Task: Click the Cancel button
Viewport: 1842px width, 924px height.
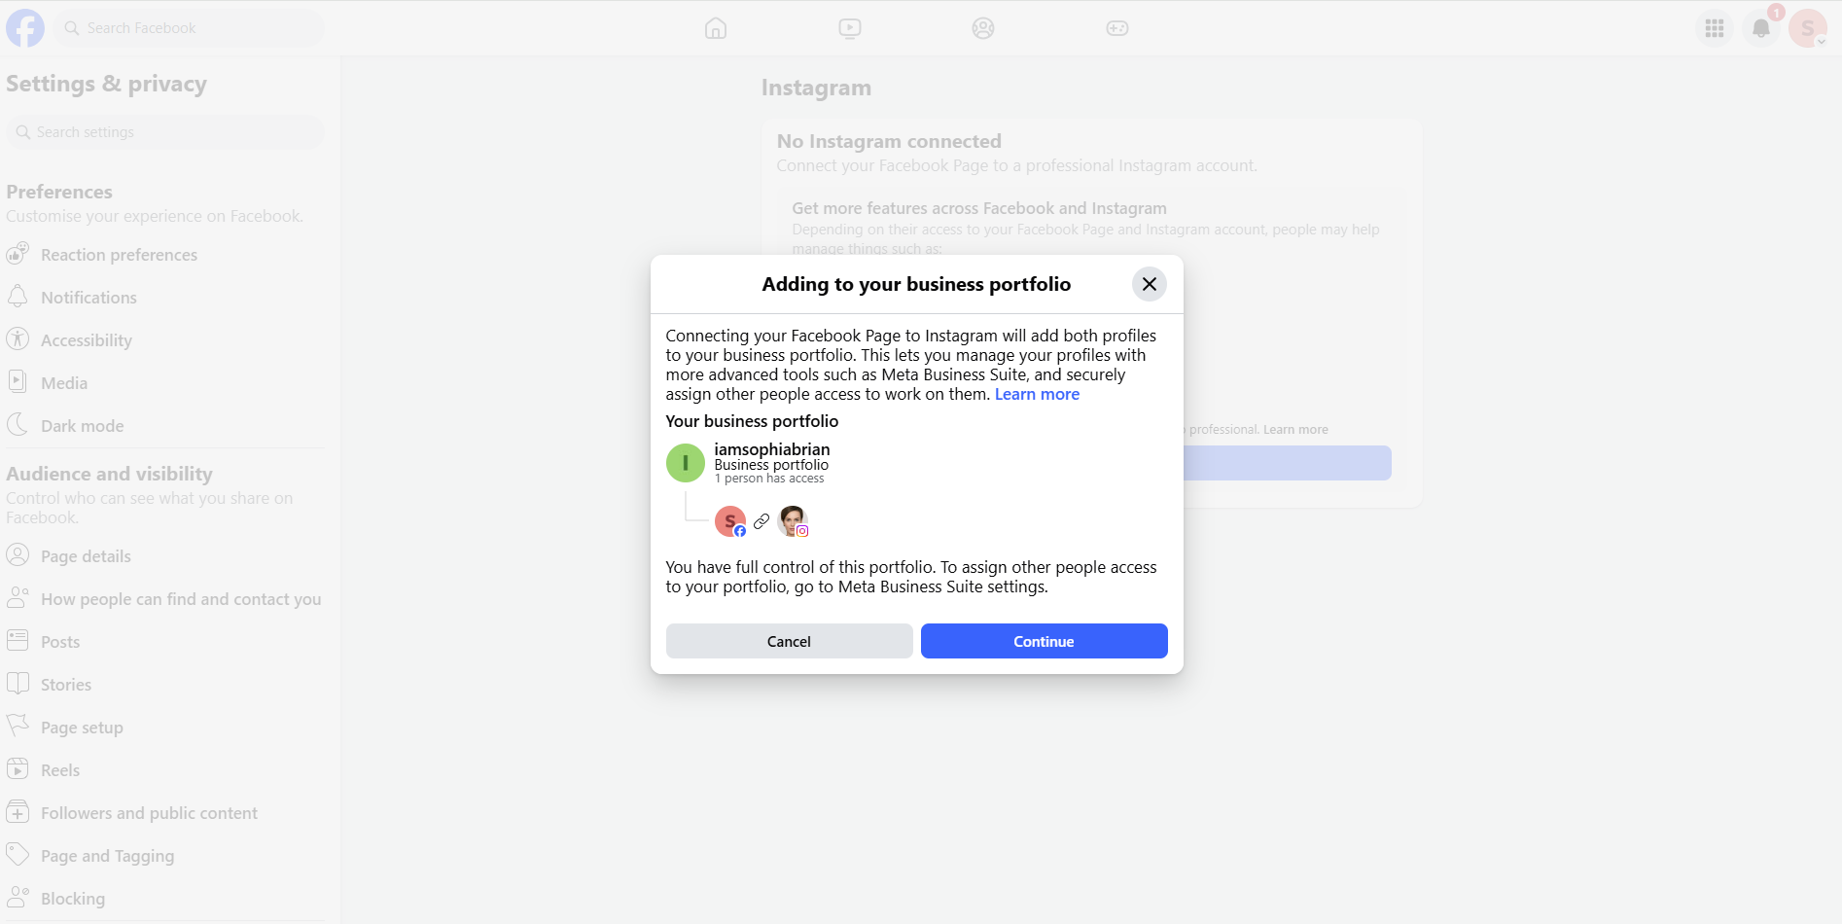Action: (x=789, y=641)
